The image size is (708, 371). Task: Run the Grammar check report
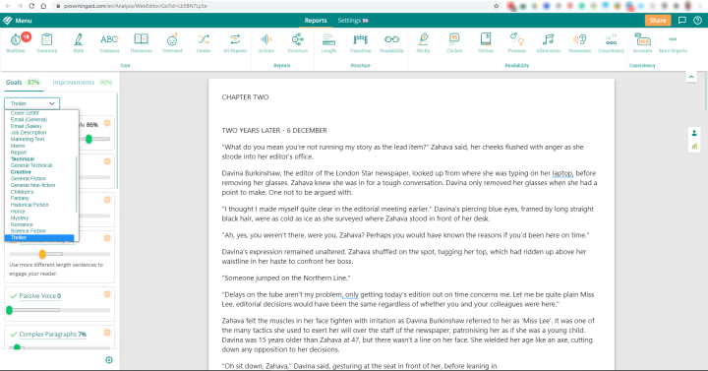tap(109, 43)
